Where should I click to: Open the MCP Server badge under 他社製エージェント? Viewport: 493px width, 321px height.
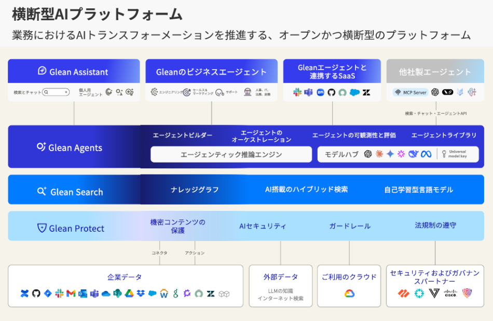pyautogui.click(x=412, y=92)
